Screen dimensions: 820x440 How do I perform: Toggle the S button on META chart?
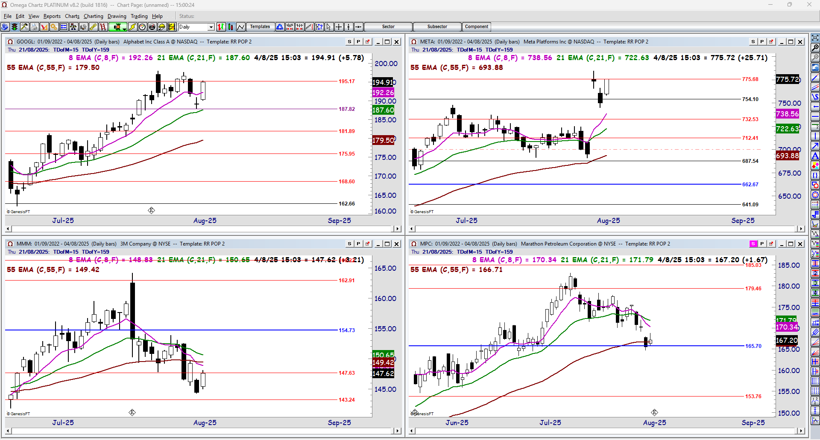[753, 42]
